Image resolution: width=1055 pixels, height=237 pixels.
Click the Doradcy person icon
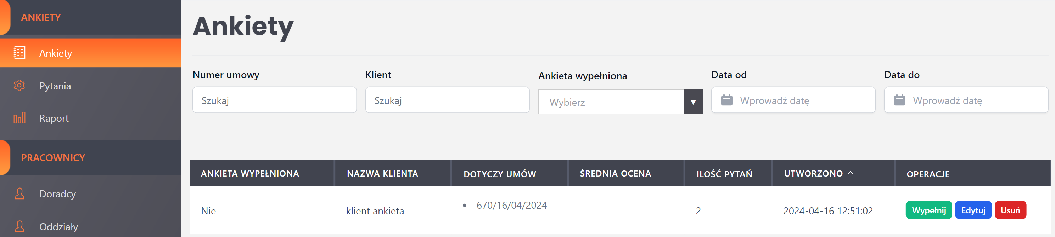pyautogui.click(x=19, y=194)
